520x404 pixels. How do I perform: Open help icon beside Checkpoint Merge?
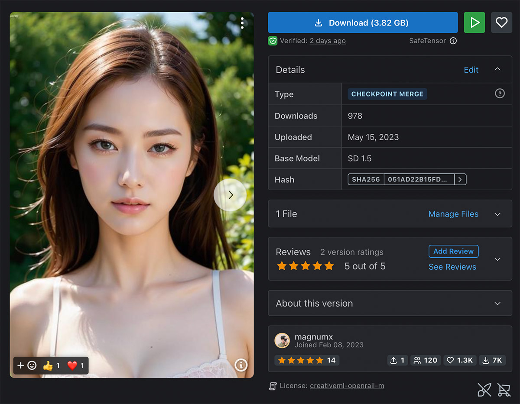click(x=500, y=94)
